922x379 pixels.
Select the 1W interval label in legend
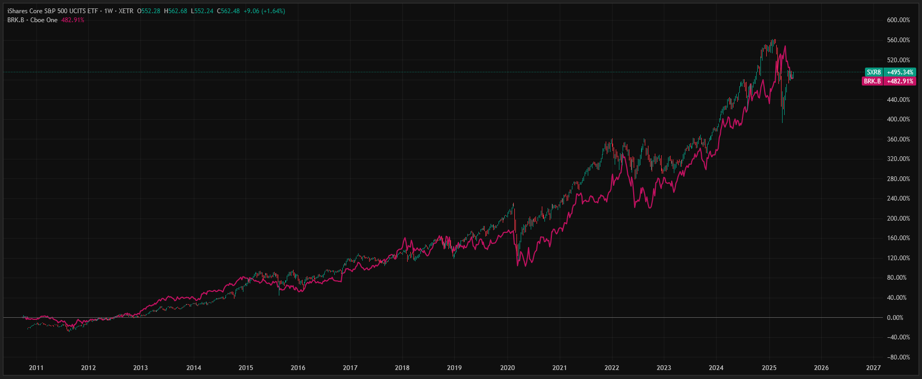[109, 11]
